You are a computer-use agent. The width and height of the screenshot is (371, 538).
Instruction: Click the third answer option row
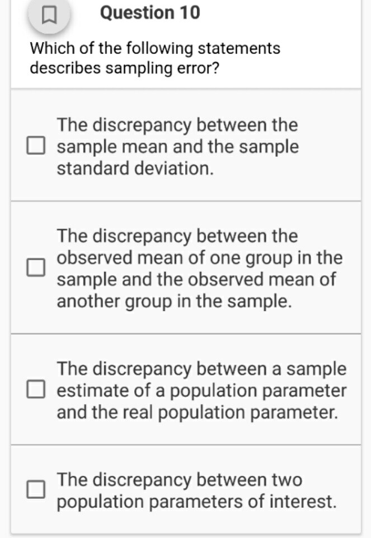click(x=185, y=390)
